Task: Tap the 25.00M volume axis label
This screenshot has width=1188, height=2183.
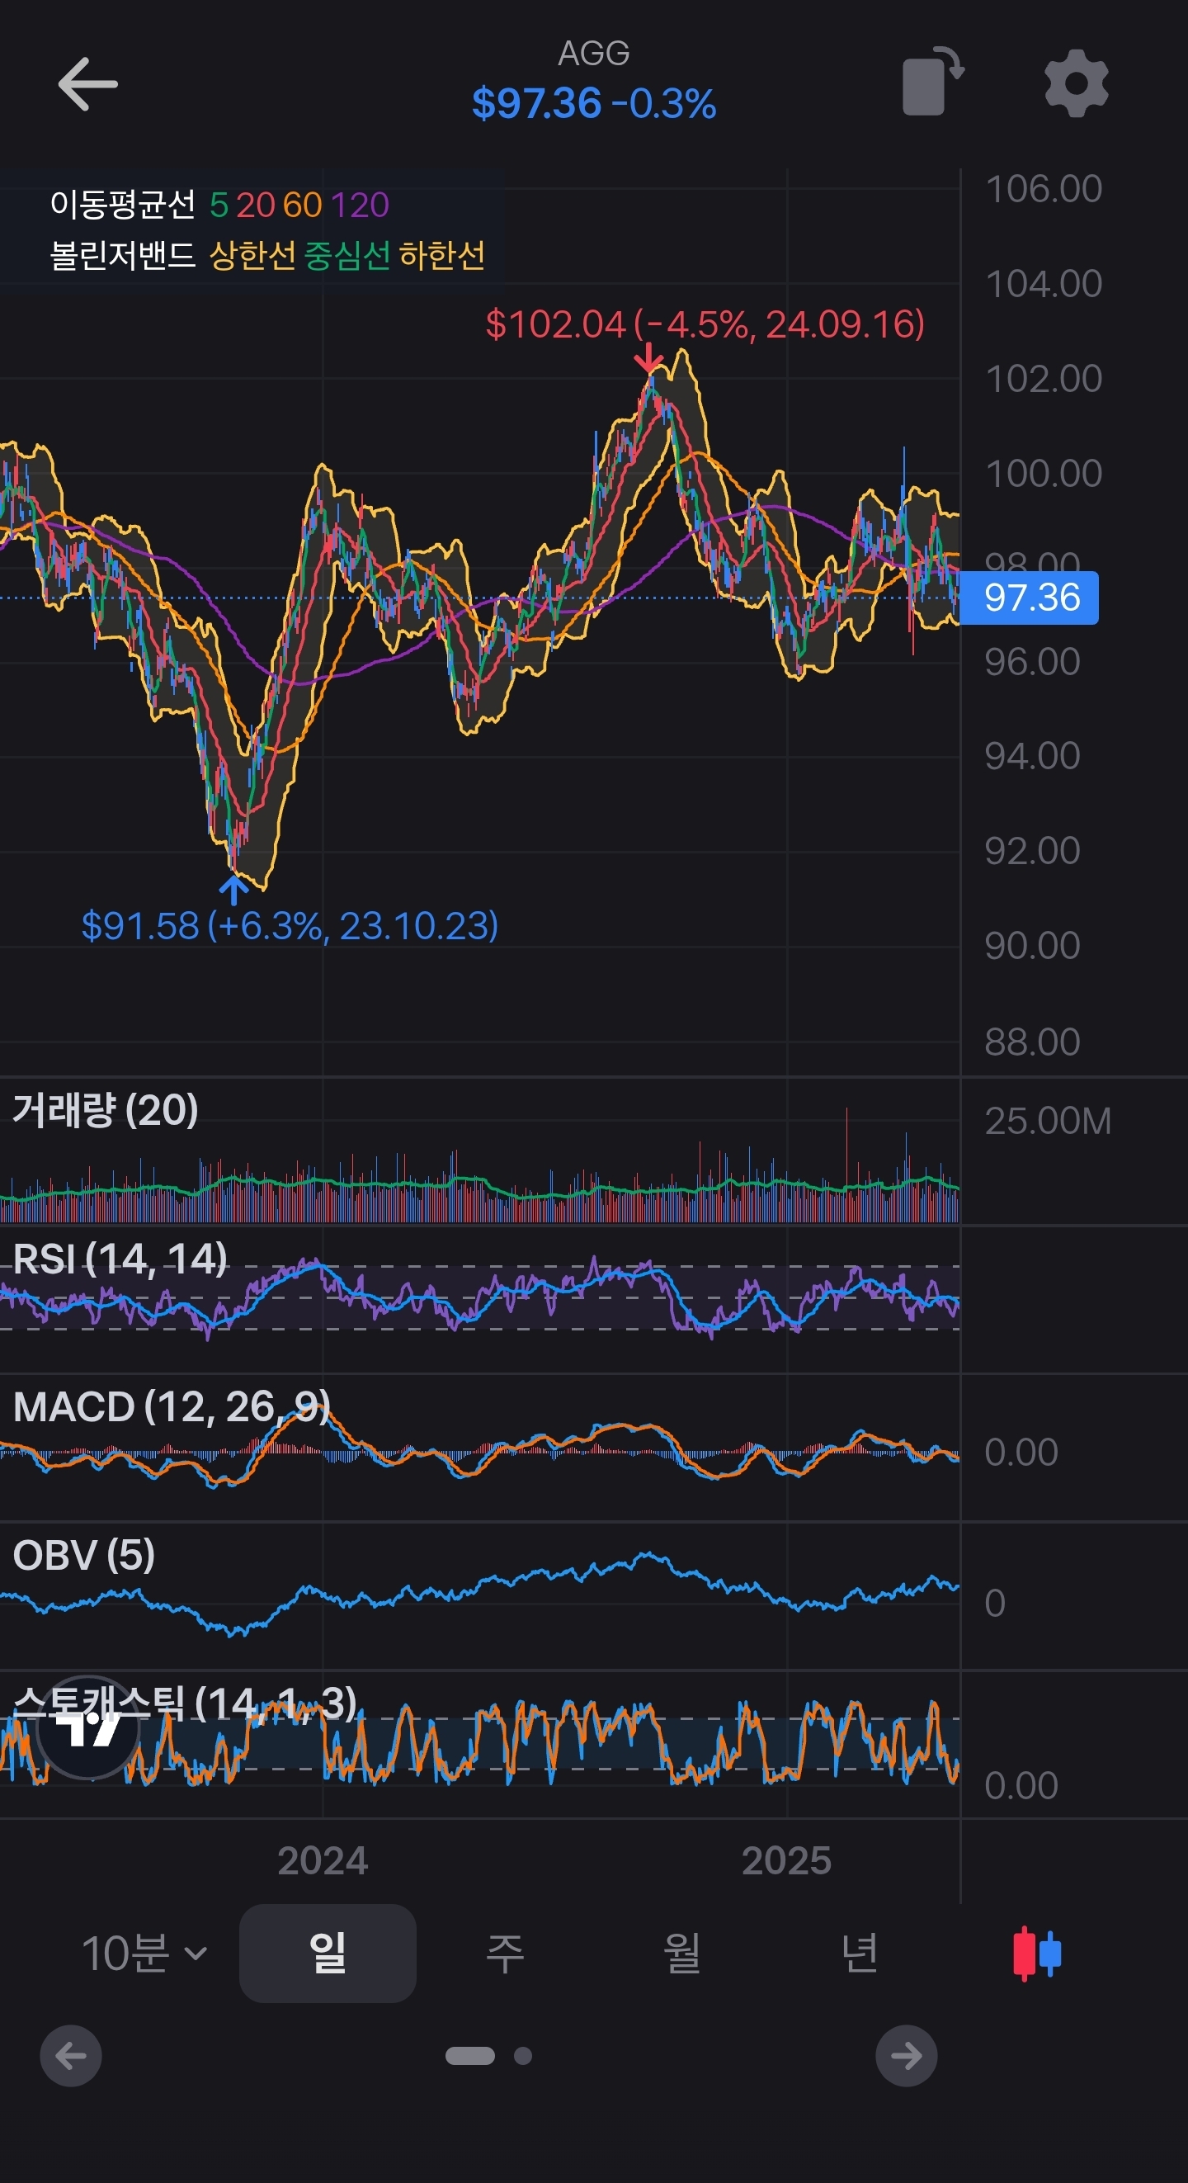Action: (1049, 1120)
